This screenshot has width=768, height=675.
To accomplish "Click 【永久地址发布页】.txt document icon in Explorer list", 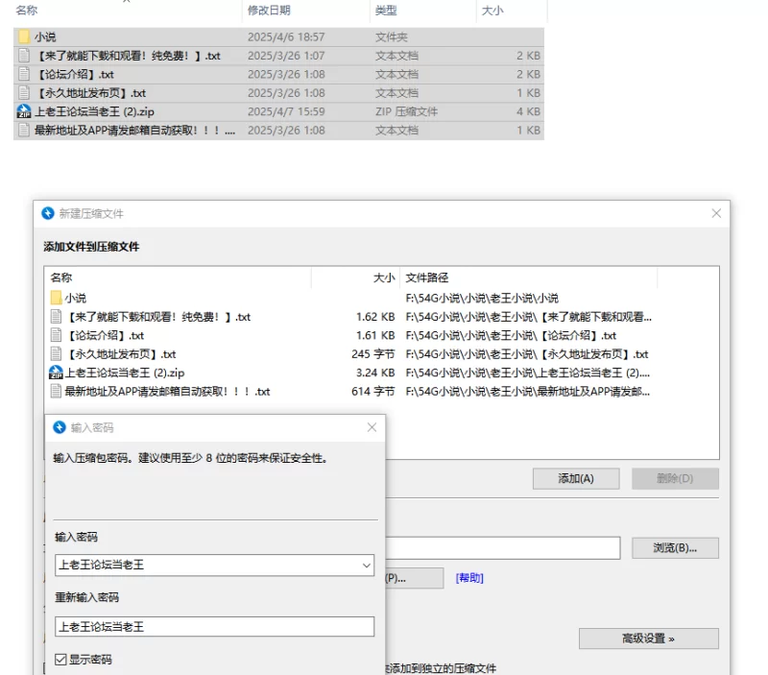I will [x=24, y=93].
